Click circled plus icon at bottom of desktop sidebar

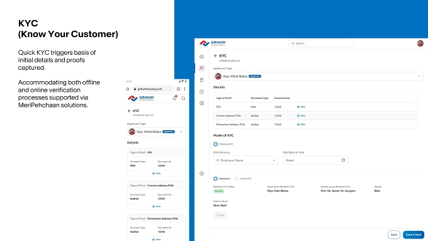201,173
